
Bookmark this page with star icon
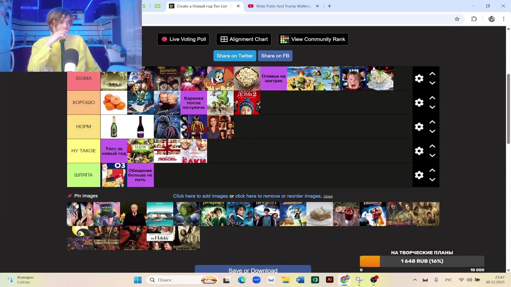457,19
